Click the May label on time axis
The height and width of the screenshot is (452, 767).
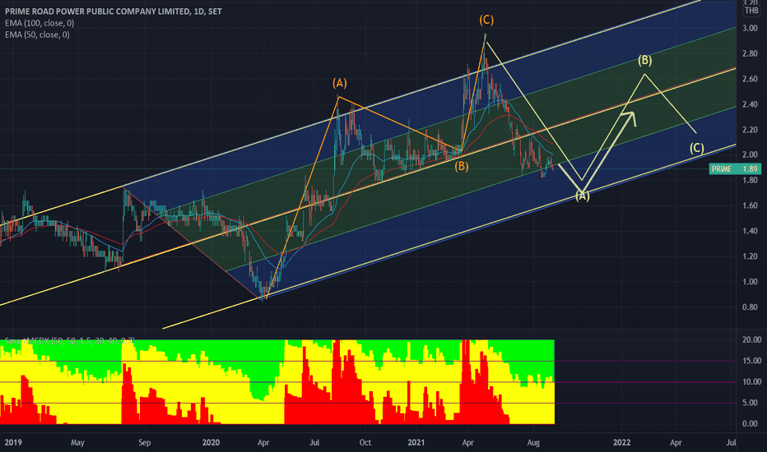point(77,443)
